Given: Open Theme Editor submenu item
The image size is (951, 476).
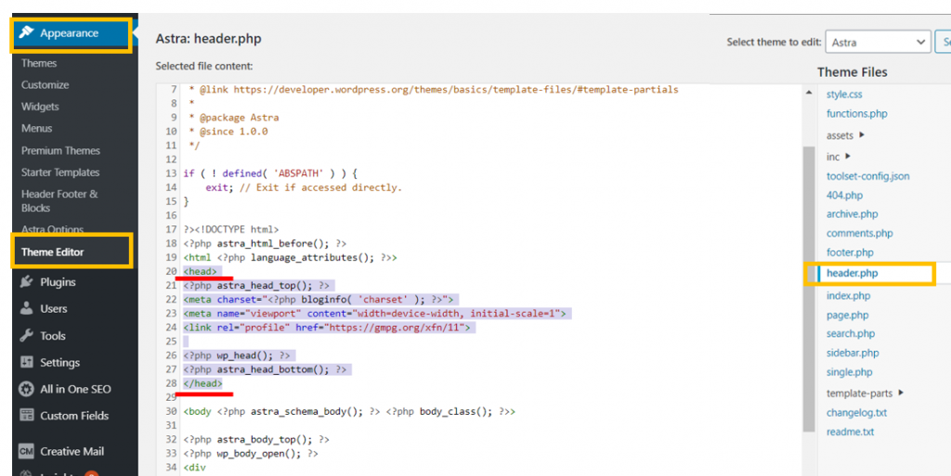Looking at the screenshot, I should [x=53, y=252].
